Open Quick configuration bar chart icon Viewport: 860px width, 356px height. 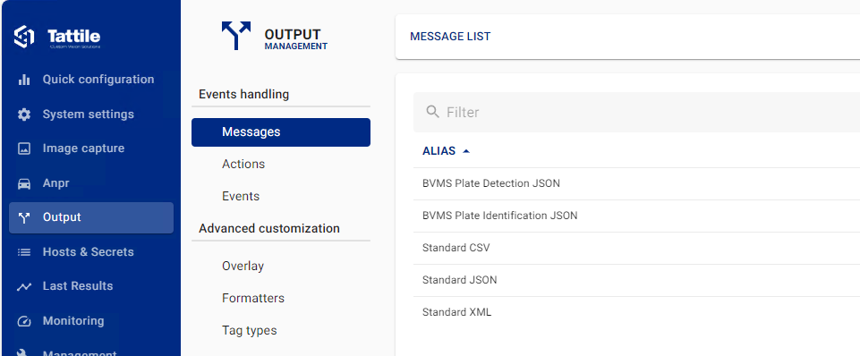tap(24, 80)
